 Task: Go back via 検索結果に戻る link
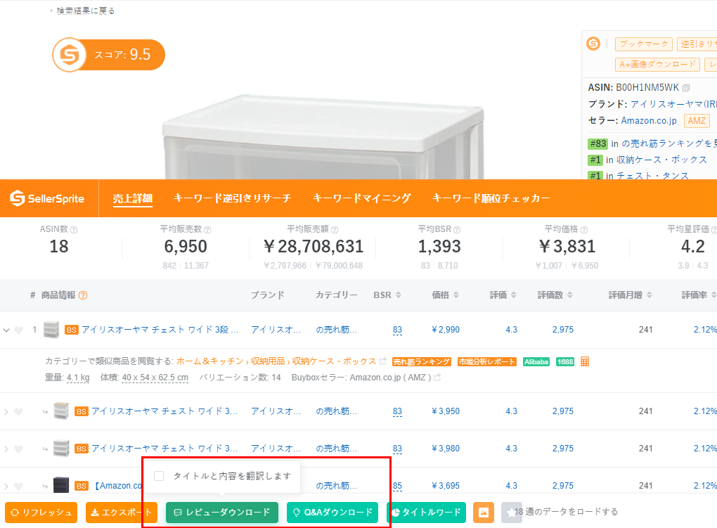(83, 11)
